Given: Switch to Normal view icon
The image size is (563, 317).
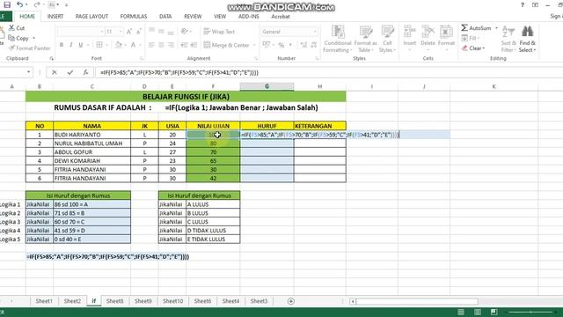Looking at the screenshot, I should click(461, 313).
